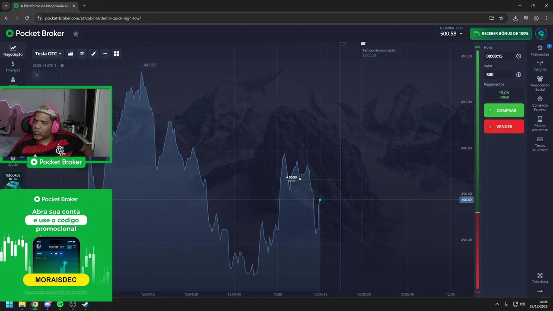Open the time zone gear settings

click(62, 66)
